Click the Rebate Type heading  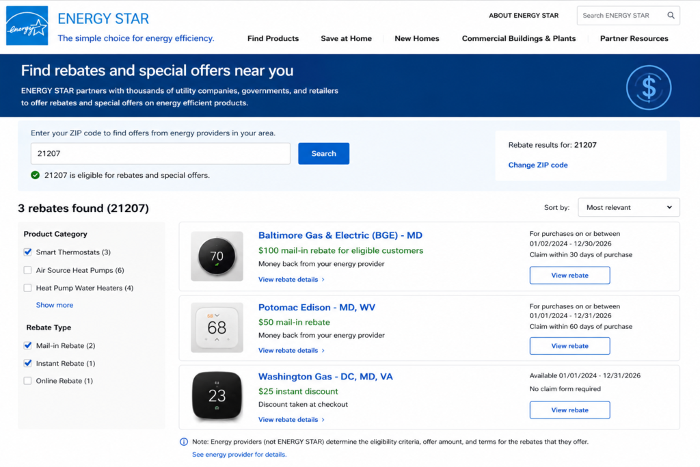point(49,328)
